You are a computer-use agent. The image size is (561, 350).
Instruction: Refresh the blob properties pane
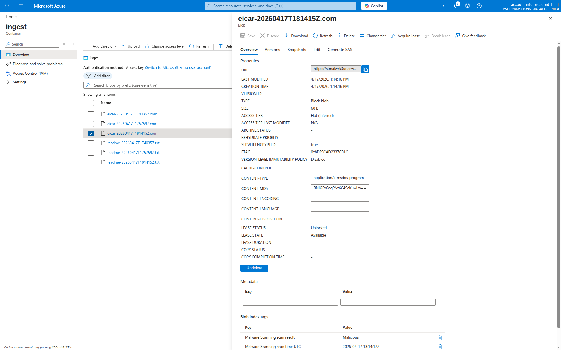point(322,36)
